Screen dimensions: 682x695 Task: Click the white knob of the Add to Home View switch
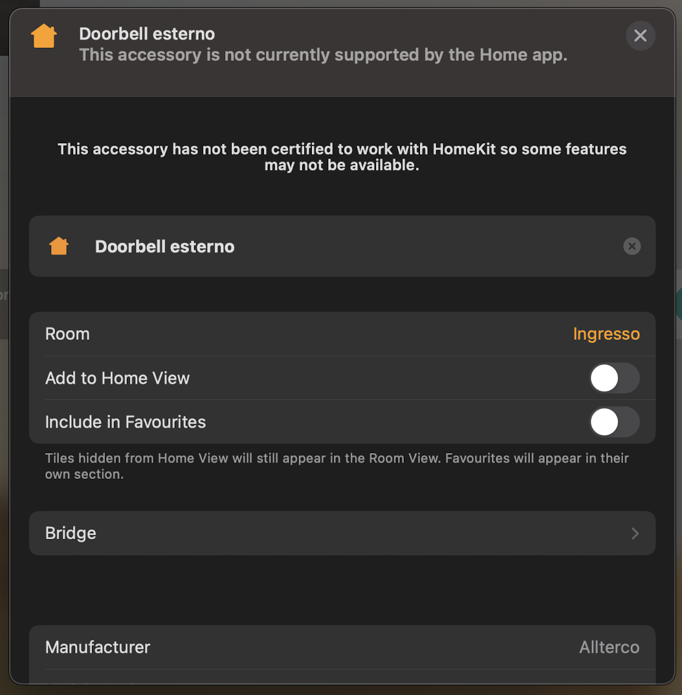(604, 378)
